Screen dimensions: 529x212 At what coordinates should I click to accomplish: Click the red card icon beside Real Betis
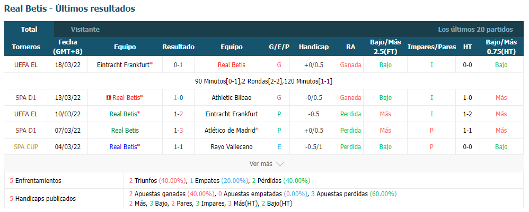pyautogui.click(x=108, y=98)
